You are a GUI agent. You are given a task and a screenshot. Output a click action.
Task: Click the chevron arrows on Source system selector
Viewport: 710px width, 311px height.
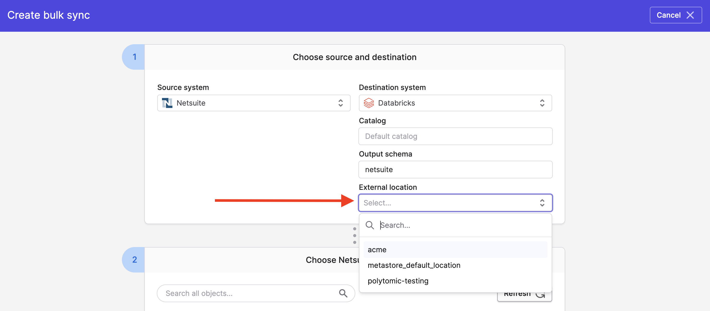[341, 103]
